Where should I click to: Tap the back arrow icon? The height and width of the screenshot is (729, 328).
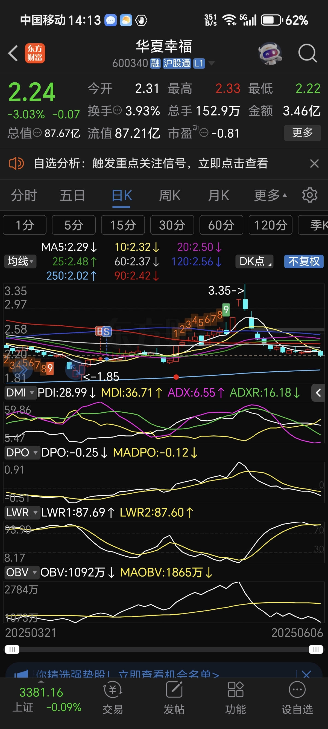(13, 53)
